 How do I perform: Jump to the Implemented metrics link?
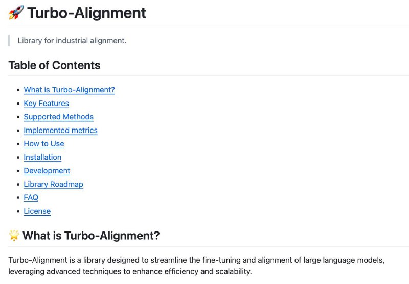coord(60,131)
